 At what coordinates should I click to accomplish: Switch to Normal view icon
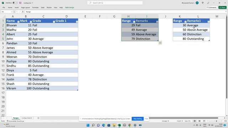(x=195, y=121)
